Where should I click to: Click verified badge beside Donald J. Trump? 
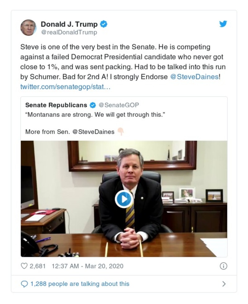[x=104, y=24]
